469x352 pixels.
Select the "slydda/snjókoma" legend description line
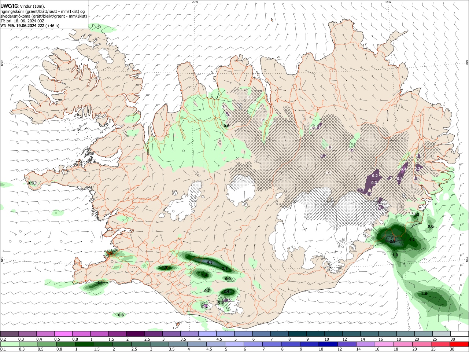click(x=44, y=16)
